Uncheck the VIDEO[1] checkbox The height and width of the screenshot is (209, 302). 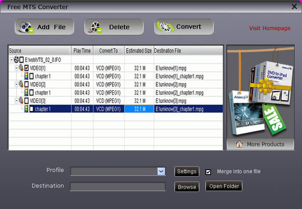26,68
